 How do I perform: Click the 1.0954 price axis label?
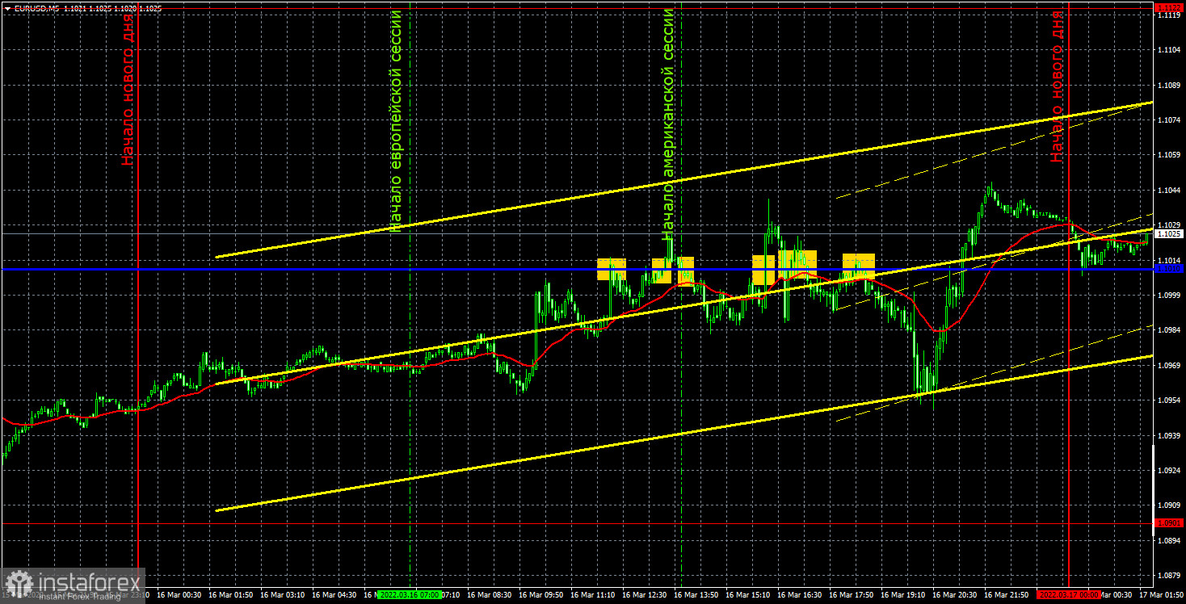[1168, 400]
